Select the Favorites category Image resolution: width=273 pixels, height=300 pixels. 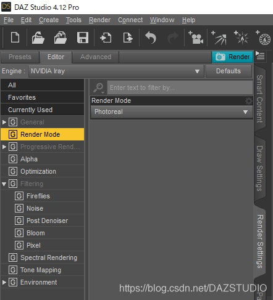click(43, 97)
